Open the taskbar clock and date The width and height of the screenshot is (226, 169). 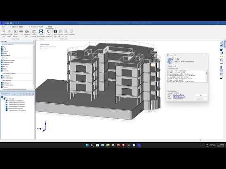coord(220,145)
